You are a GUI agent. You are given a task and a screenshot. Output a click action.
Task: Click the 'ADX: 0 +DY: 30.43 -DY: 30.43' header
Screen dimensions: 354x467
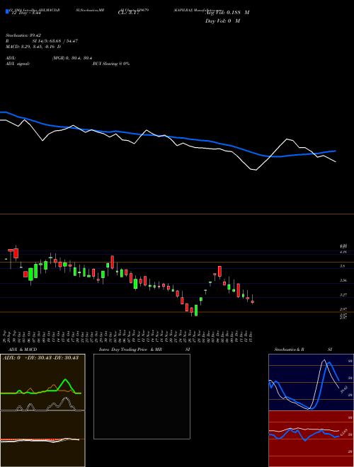[x=40, y=358]
